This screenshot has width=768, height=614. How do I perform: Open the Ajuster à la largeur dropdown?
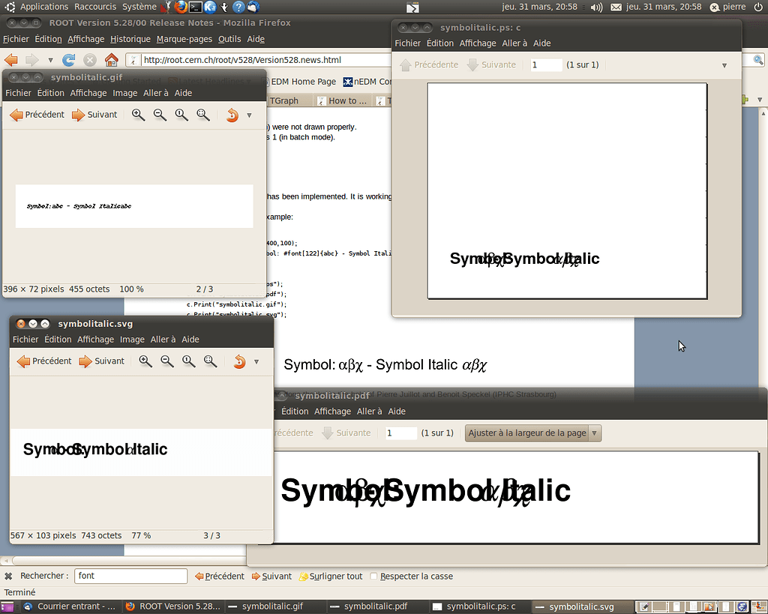pos(532,433)
